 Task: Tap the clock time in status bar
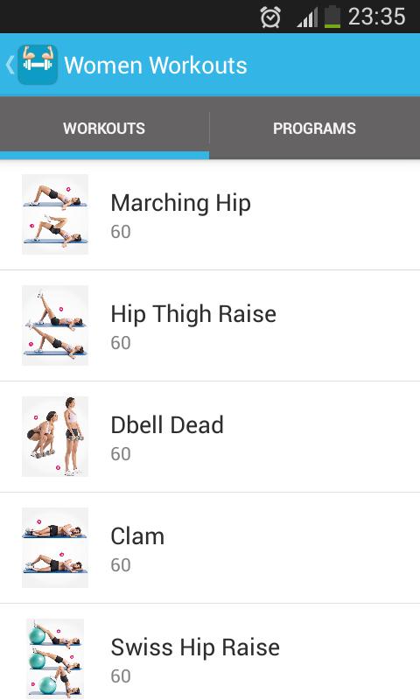[x=377, y=17]
